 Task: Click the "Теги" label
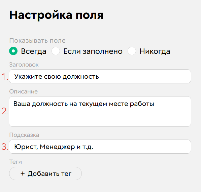coord(15,162)
